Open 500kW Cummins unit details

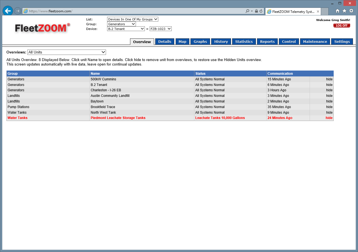103,79
